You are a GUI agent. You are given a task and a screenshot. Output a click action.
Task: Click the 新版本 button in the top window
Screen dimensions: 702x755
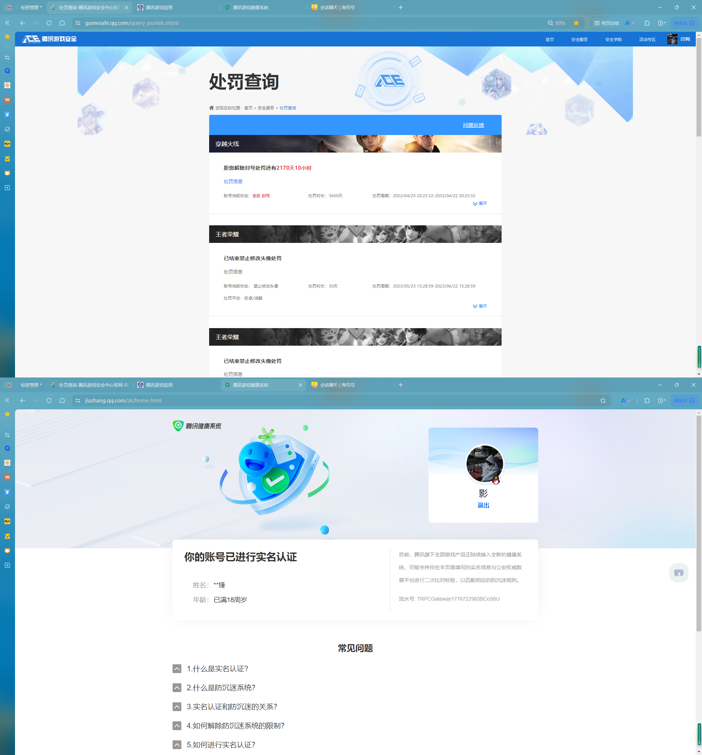[684, 23]
